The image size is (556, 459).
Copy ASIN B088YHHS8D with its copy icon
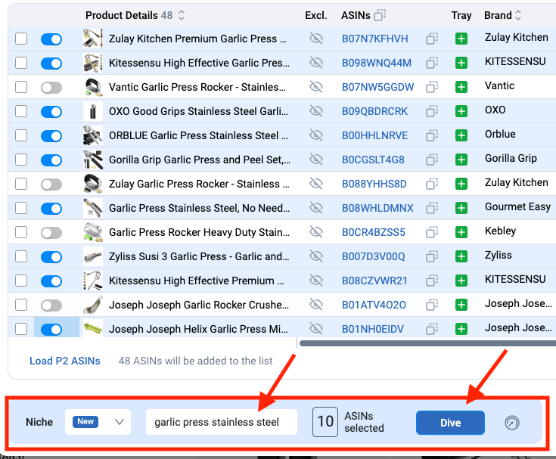pos(431,184)
